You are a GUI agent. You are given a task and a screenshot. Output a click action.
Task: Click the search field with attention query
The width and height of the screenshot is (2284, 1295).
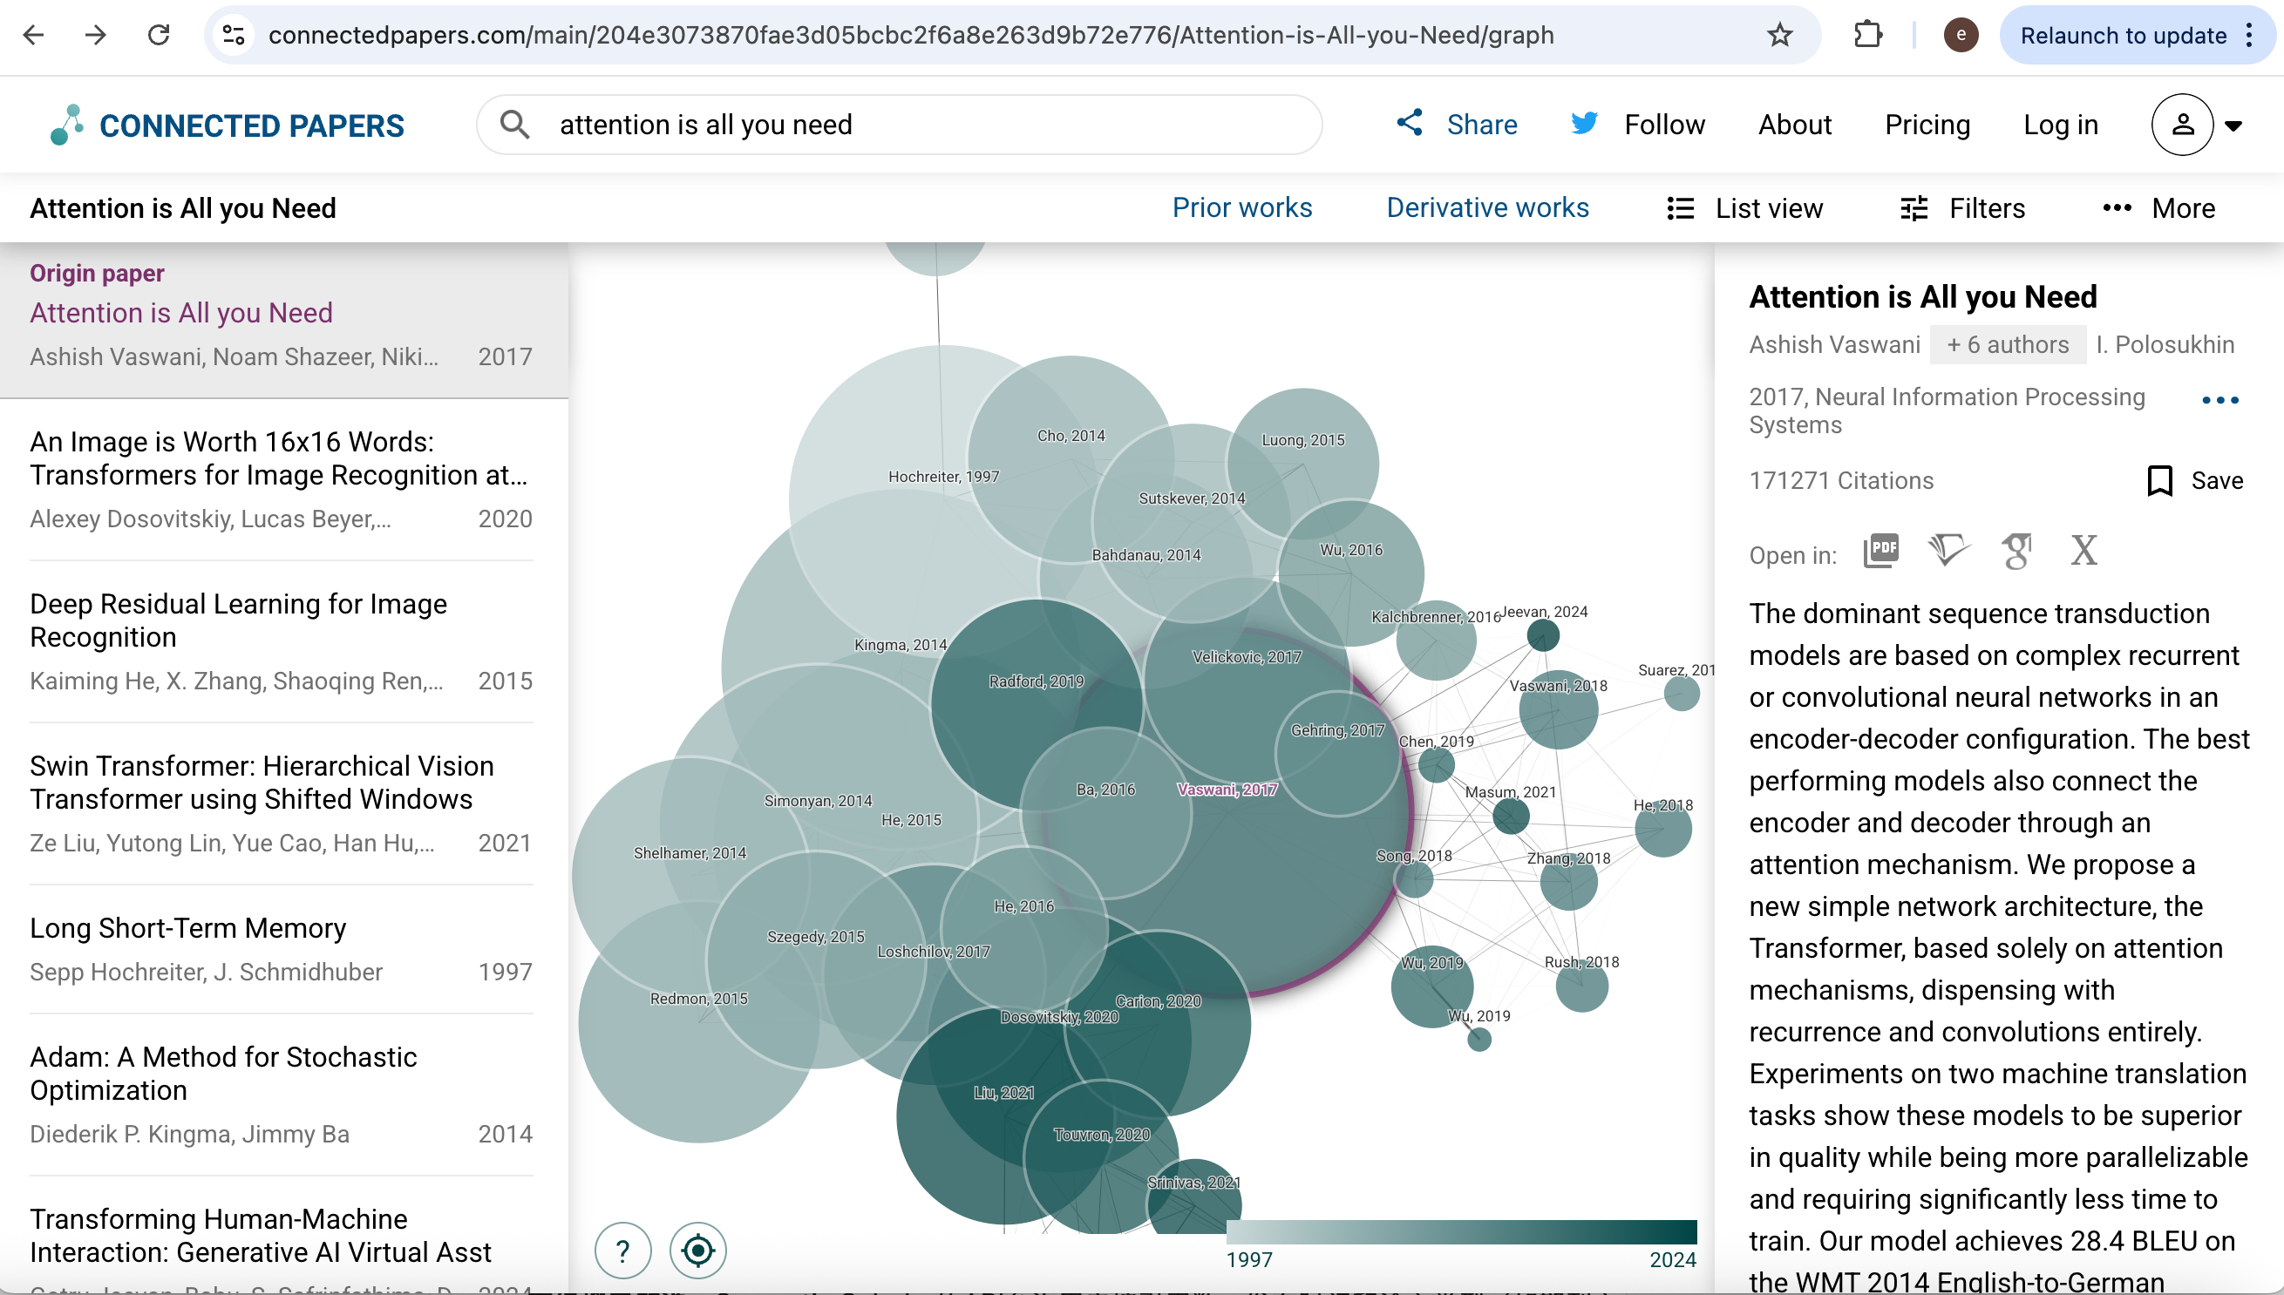(899, 125)
